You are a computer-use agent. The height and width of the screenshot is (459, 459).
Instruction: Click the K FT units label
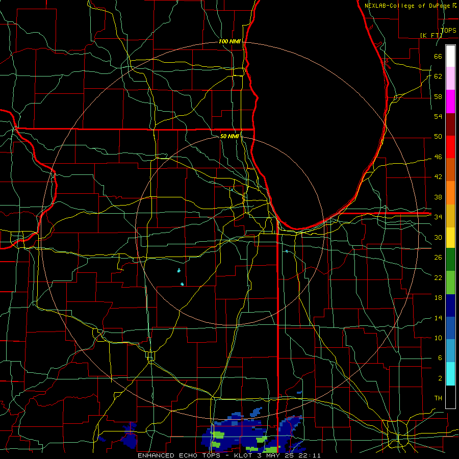pyautogui.click(x=431, y=35)
